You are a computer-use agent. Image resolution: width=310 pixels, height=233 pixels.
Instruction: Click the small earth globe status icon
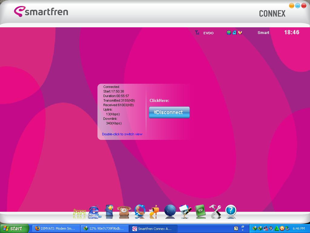pos(229,32)
